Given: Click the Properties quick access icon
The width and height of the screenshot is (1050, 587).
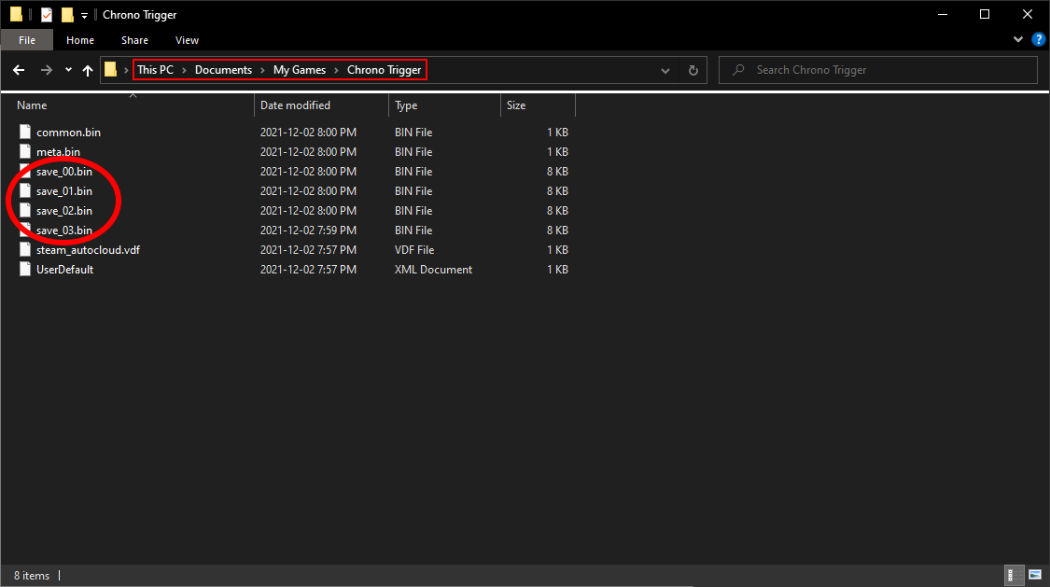Looking at the screenshot, I should [x=47, y=14].
